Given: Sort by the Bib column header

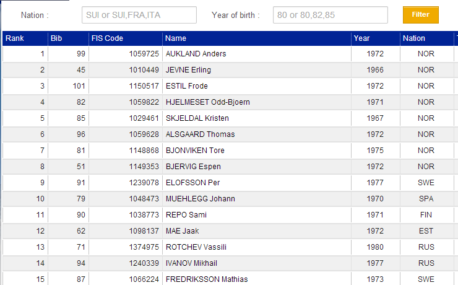Looking at the screenshot, I should (57, 38).
